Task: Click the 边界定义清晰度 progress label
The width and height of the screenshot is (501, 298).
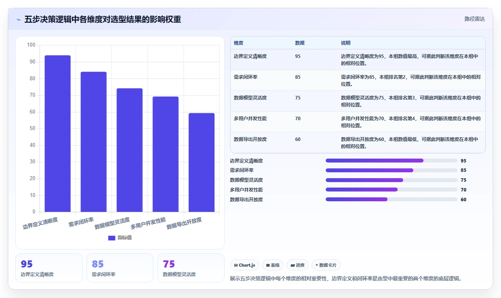Action: [x=246, y=161]
